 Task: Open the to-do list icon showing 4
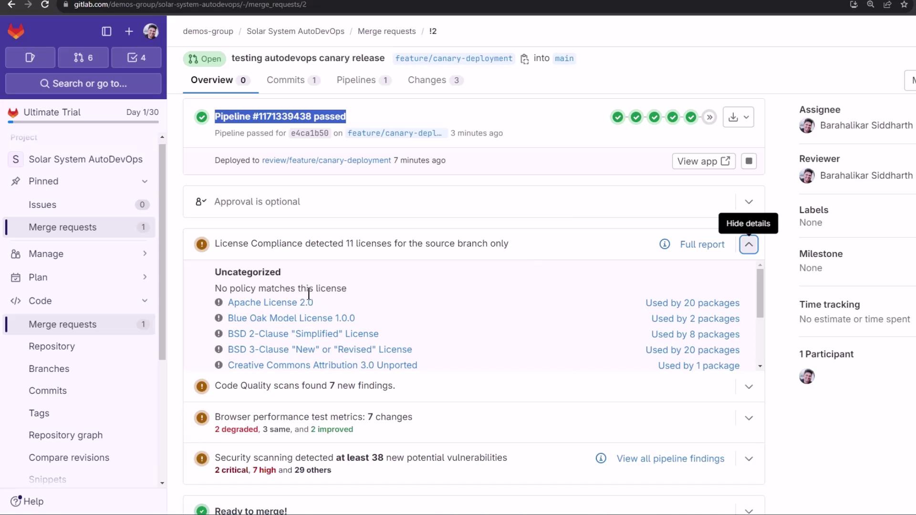click(x=136, y=58)
